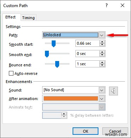Click the orange After animation color swatch
The image size is (131, 138).
pos(71,99)
